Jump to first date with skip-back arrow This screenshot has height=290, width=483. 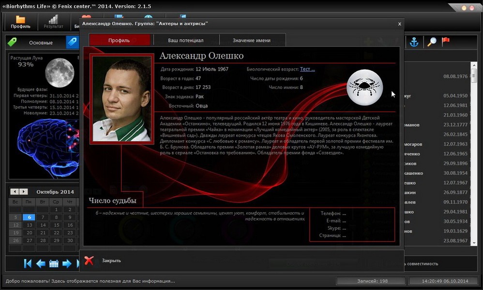28,263
